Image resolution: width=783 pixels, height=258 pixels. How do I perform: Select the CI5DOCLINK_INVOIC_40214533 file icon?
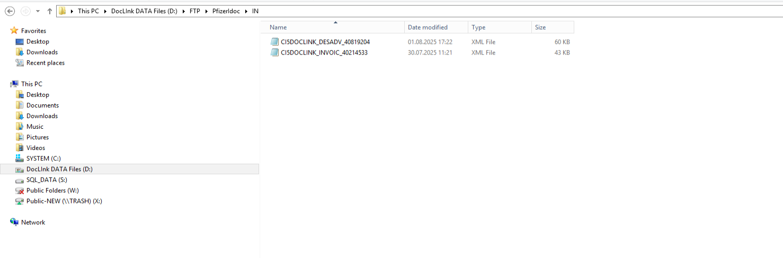274,52
